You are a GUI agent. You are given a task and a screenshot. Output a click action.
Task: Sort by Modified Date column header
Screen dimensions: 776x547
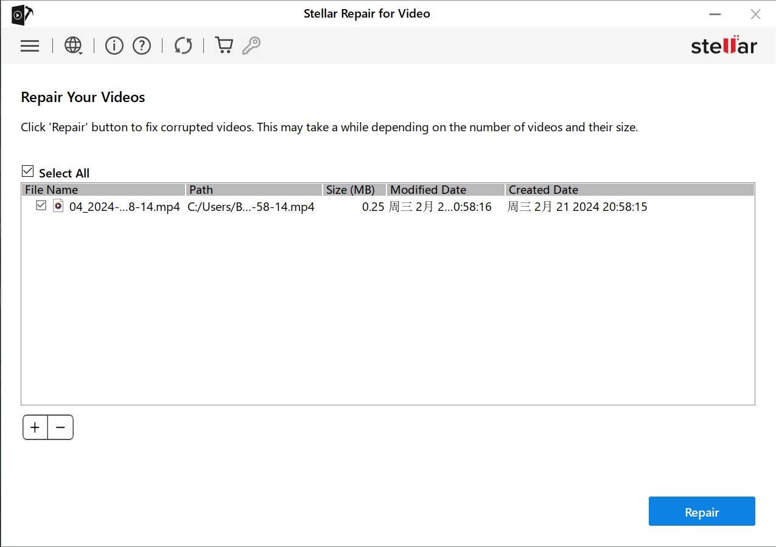pos(446,190)
